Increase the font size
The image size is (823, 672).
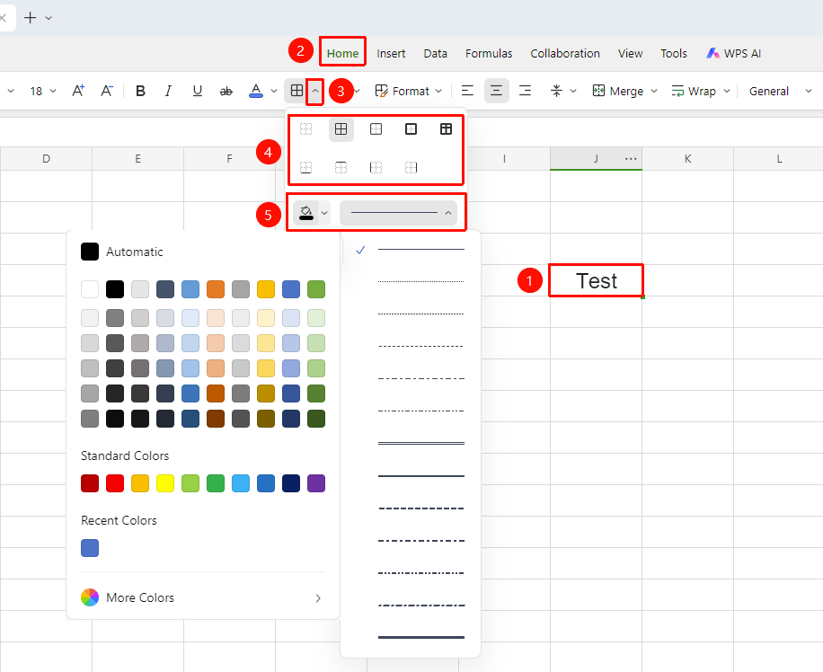point(78,91)
